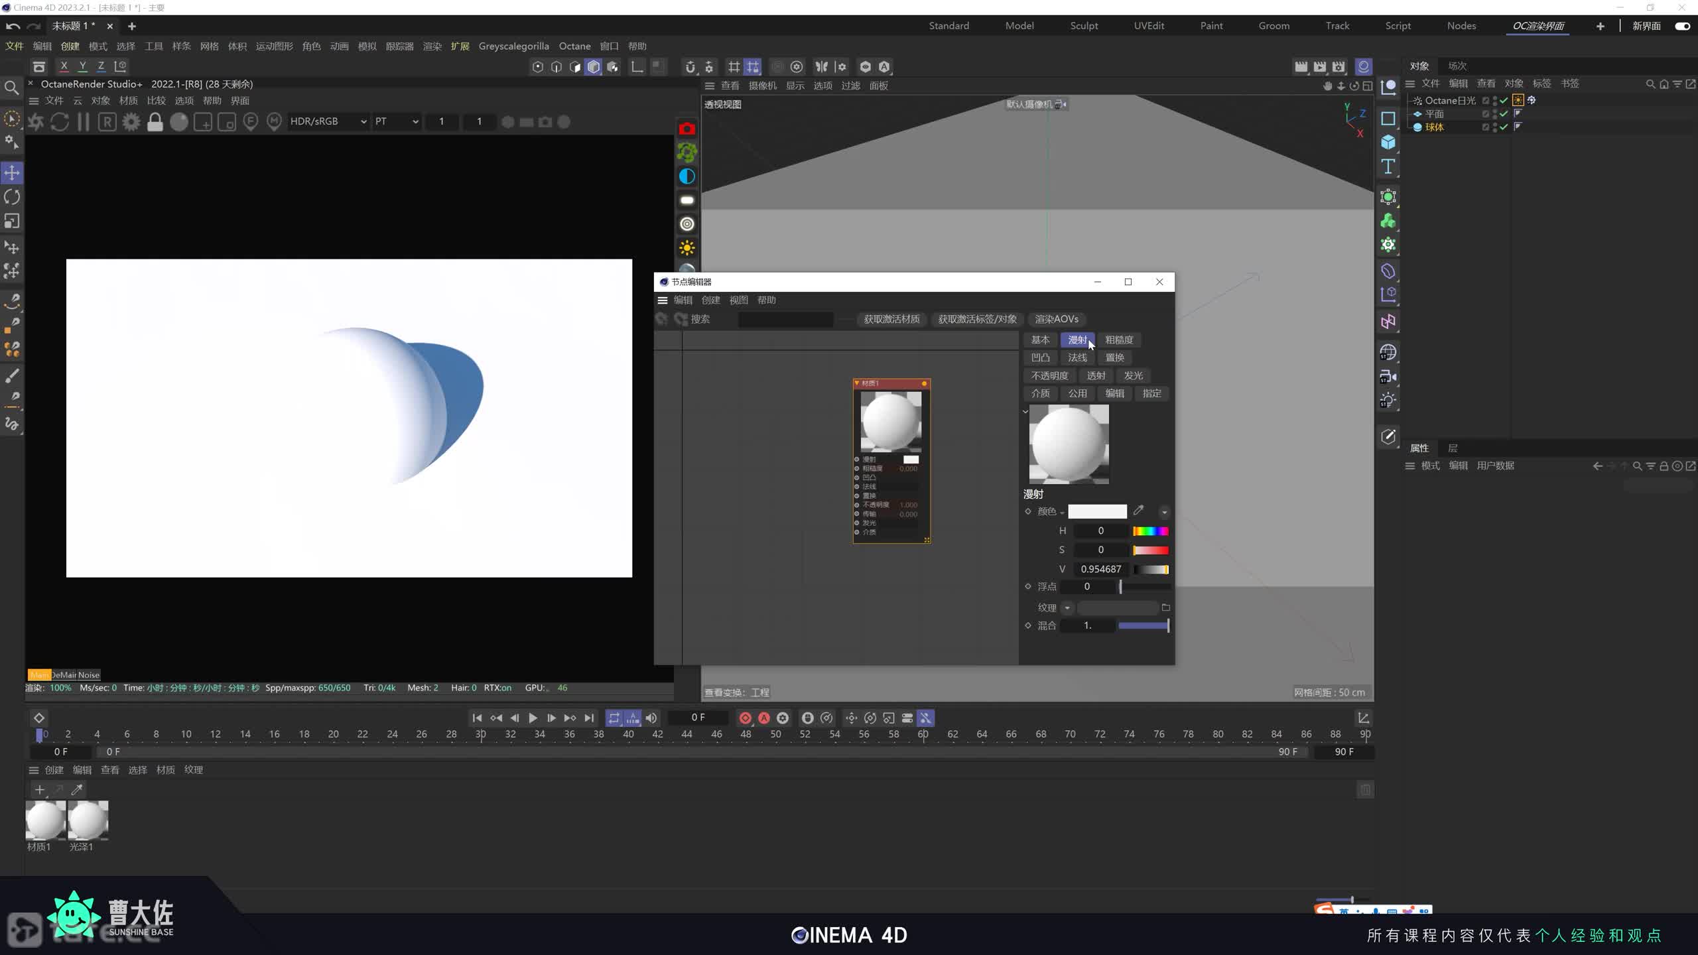Toggle the Octane日光 enable checkmark
The height and width of the screenshot is (955, 1698).
pos(1504,101)
